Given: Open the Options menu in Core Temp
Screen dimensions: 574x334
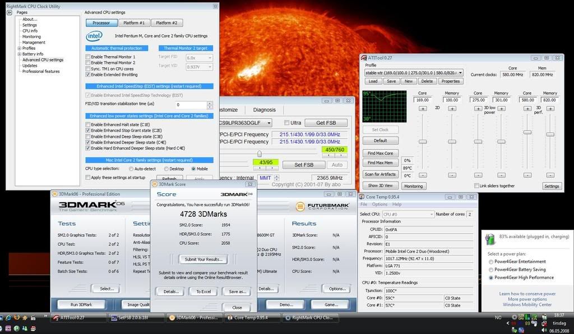Looking at the screenshot, I should [x=379, y=205].
